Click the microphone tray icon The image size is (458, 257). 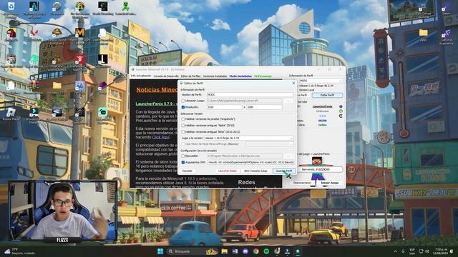(403, 251)
